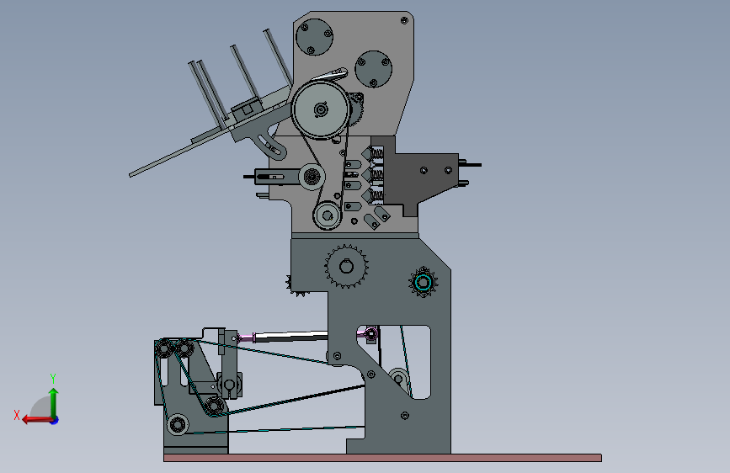The image size is (730, 473).
Task: Select the small sprocket with cyan ring
Action: [x=424, y=282]
